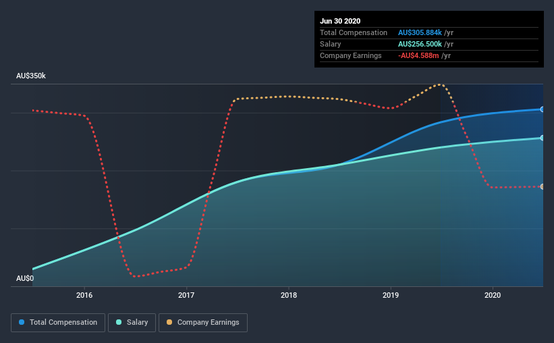
Task: Click the 2020 x-axis label
Action: click(x=493, y=295)
